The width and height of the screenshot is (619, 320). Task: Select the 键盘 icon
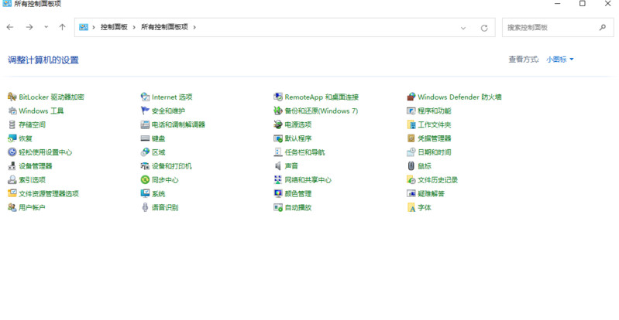point(145,138)
